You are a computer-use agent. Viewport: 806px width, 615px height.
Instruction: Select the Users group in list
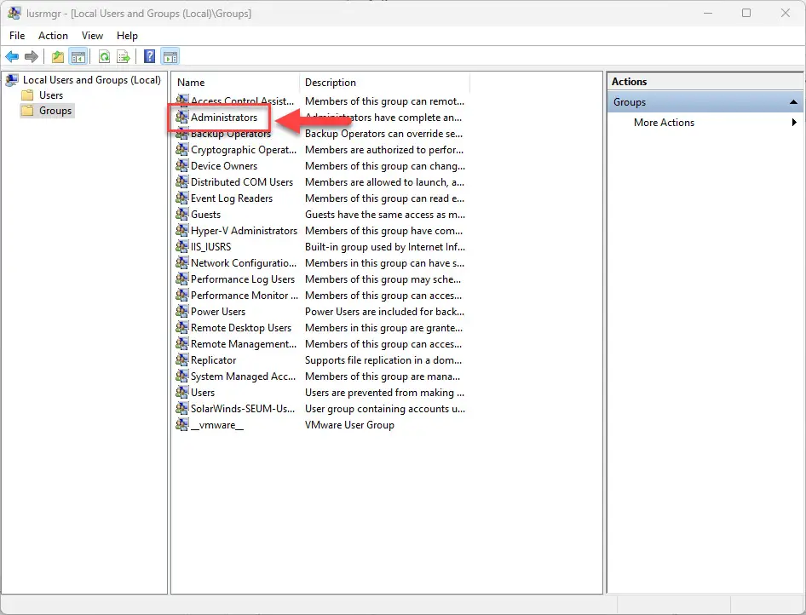coord(203,393)
